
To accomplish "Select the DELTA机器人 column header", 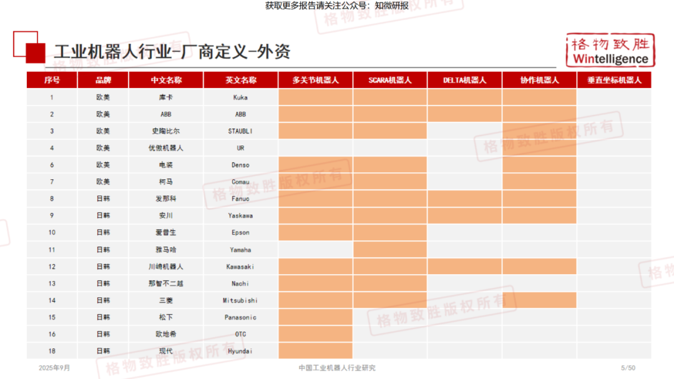I will pyautogui.click(x=465, y=80).
